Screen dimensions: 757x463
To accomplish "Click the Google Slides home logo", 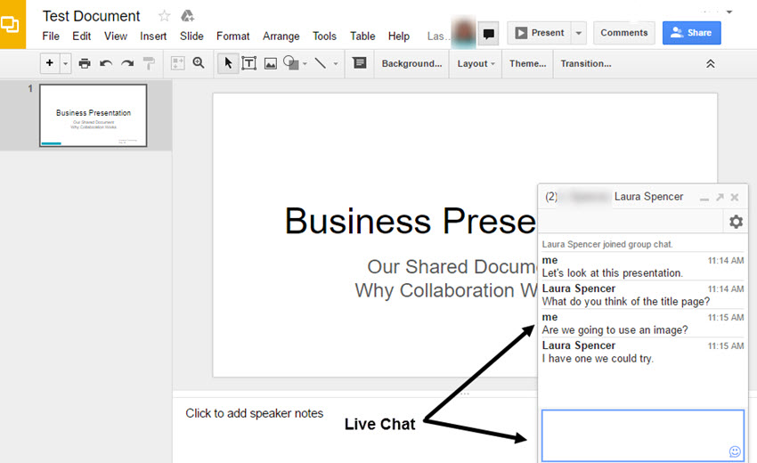I will pyautogui.click(x=12, y=24).
